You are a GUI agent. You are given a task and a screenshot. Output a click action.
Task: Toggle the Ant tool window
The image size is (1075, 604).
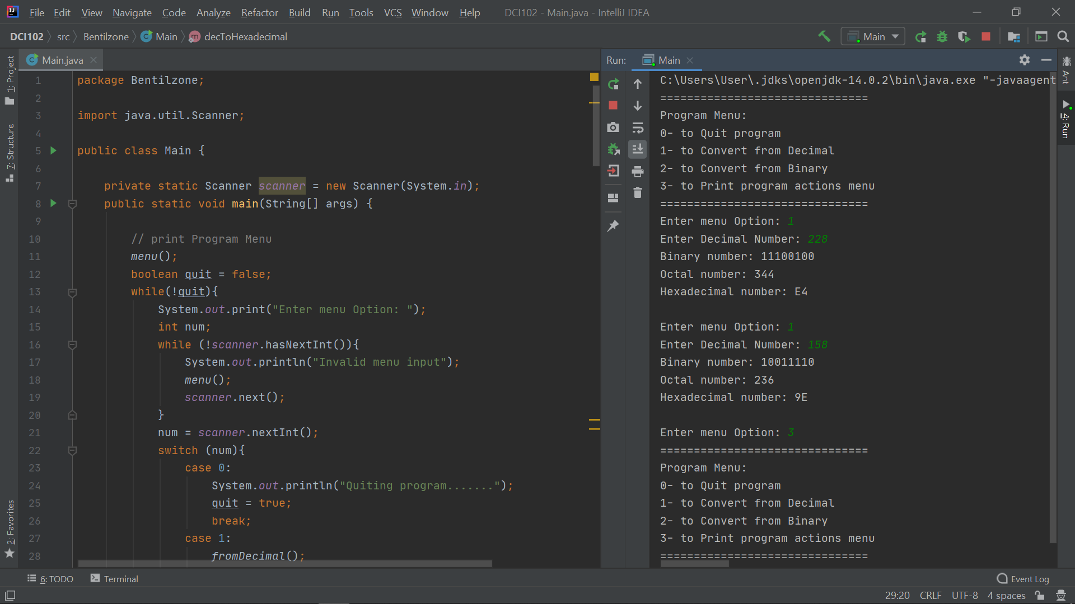click(1066, 70)
